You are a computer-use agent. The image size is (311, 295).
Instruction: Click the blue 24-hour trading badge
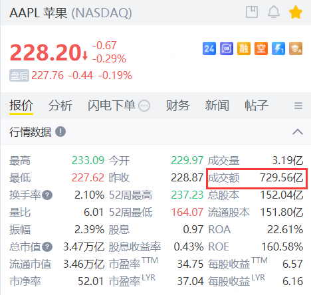point(209,49)
